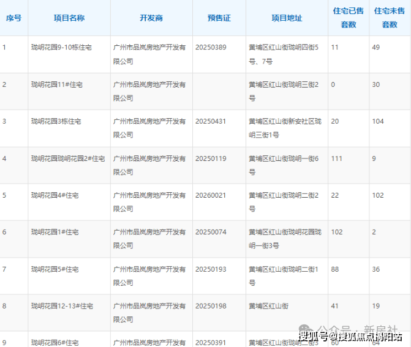Click address 黄埔区红山街珑玥二街2号
The width and height of the screenshot is (411, 347).
coord(284,202)
